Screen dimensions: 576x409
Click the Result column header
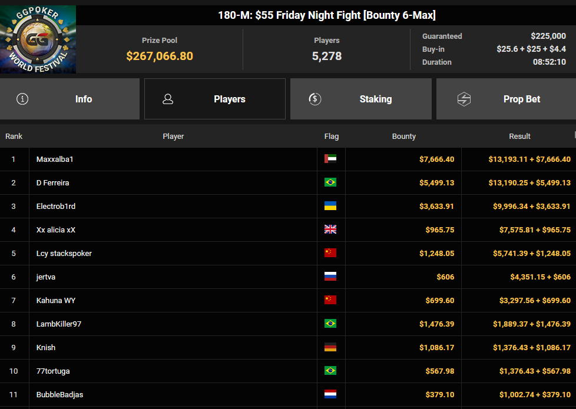click(x=519, y=136)
